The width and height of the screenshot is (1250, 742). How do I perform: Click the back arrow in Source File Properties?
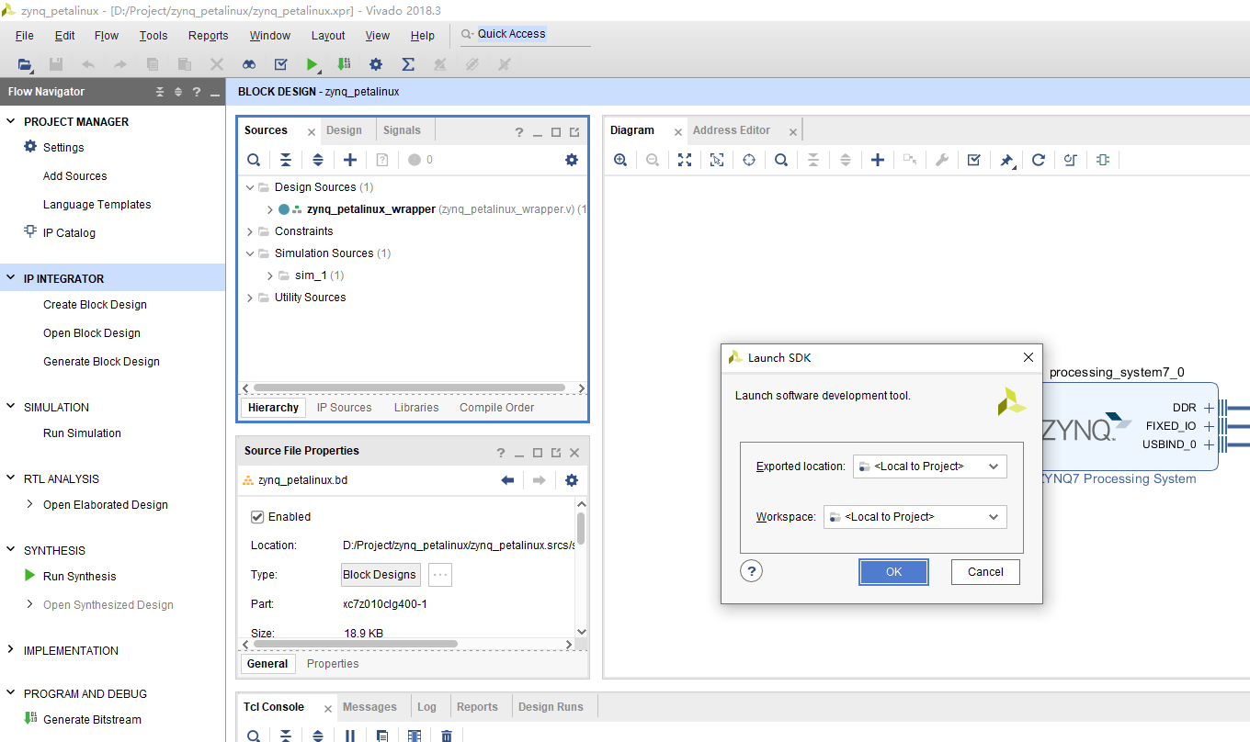pyautogui.click(x=507, y=480)
